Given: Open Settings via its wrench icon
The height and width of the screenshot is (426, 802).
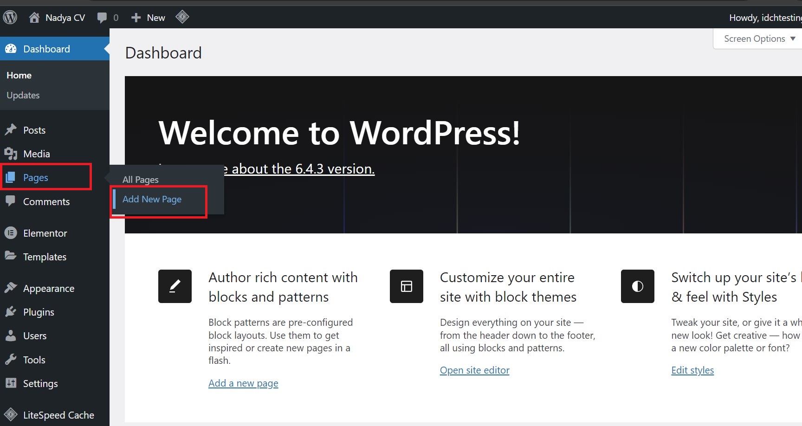Looking at the screenshot, I should click(x=11, y=383).
